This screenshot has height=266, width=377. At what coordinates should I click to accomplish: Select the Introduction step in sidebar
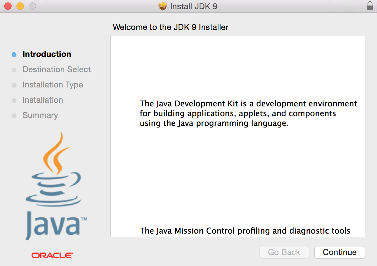(47, 54)
